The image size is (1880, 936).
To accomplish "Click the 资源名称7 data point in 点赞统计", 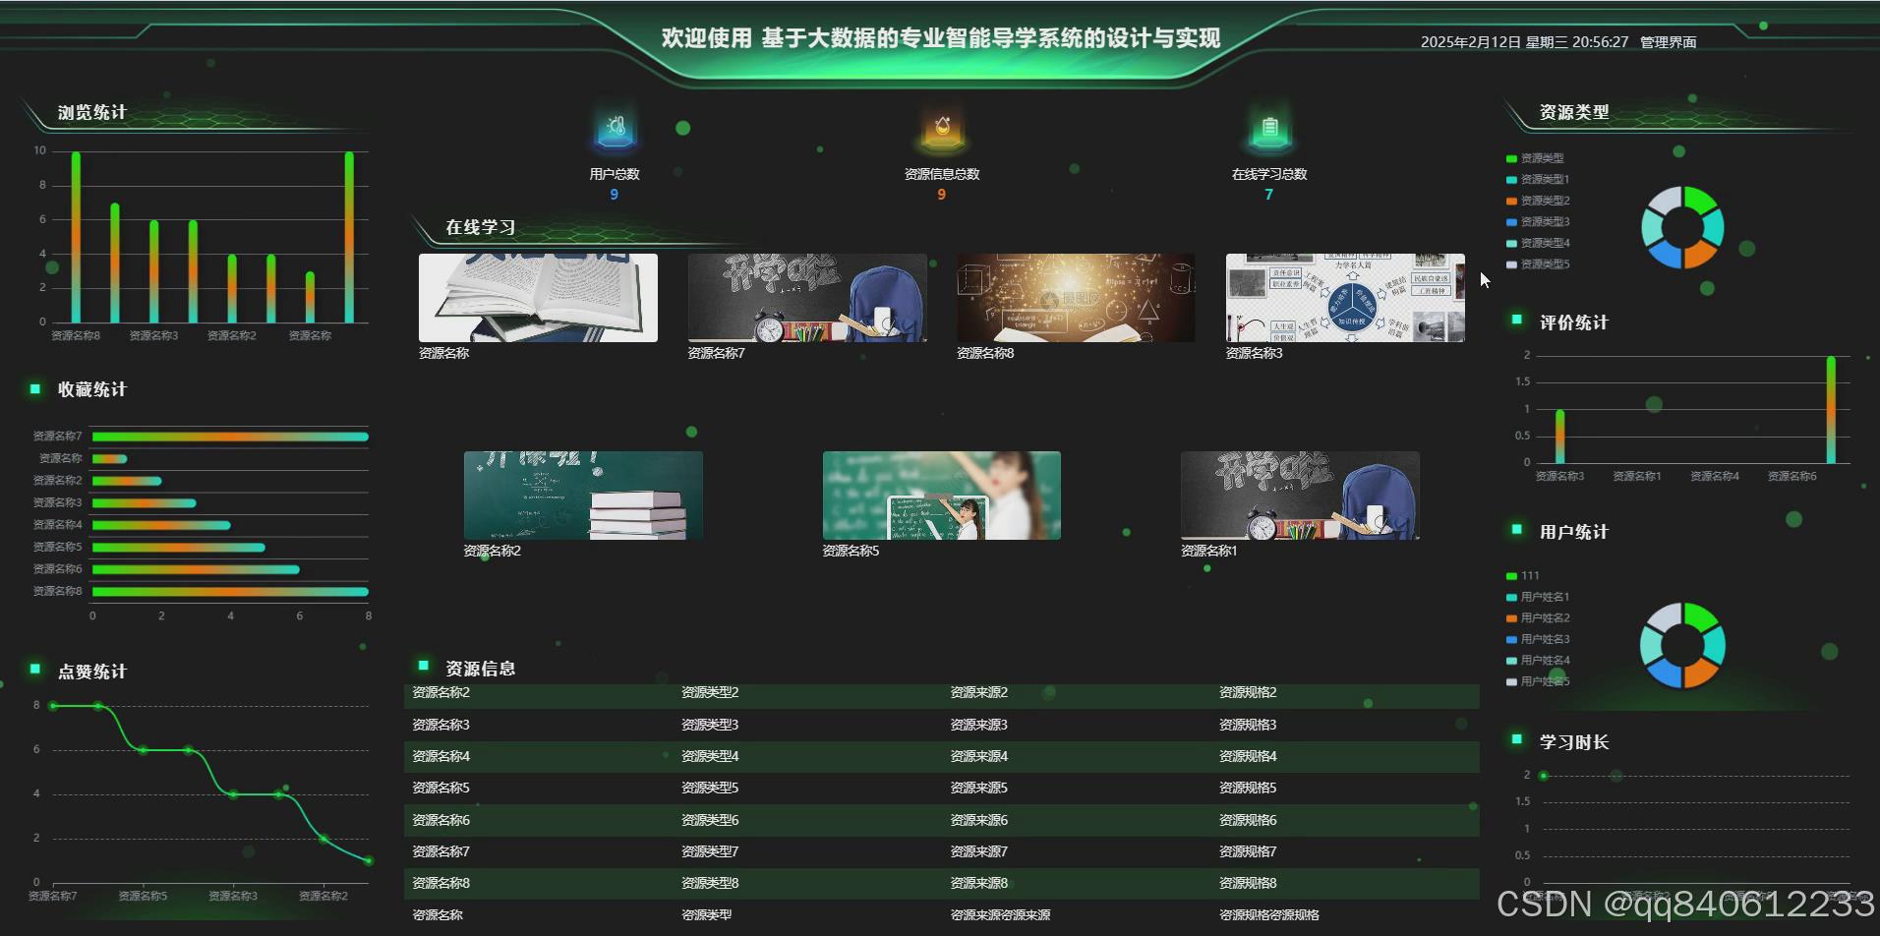I will [53, 706].
